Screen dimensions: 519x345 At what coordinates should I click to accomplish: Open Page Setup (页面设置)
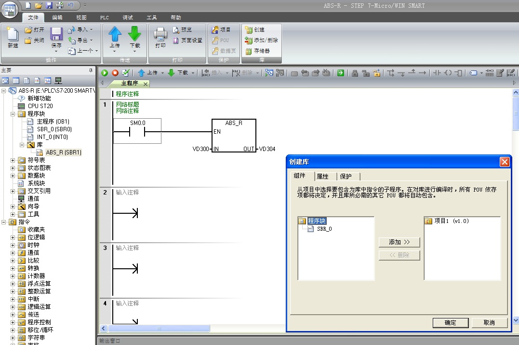click(187, 40)
